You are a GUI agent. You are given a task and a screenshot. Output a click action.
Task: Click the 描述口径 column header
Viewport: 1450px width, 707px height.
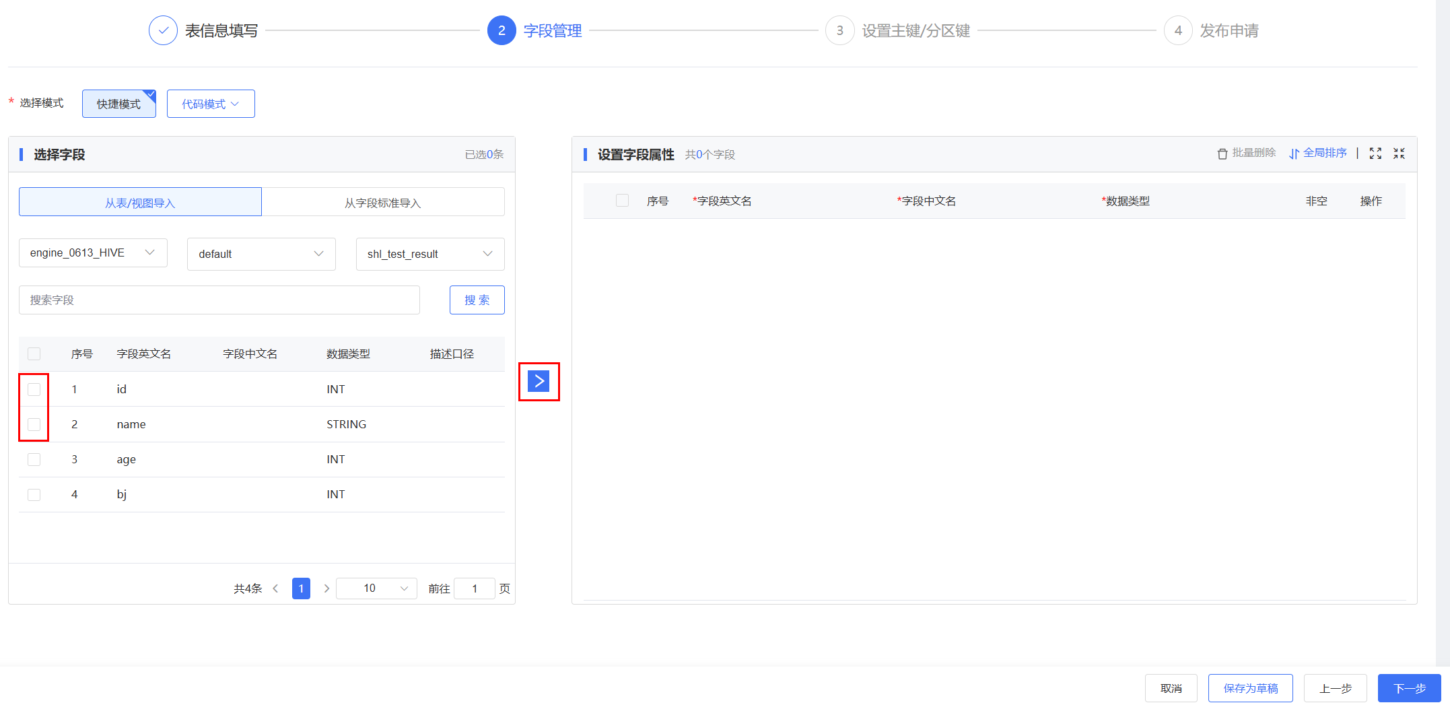pyautogui.click(x=452, y=354)
